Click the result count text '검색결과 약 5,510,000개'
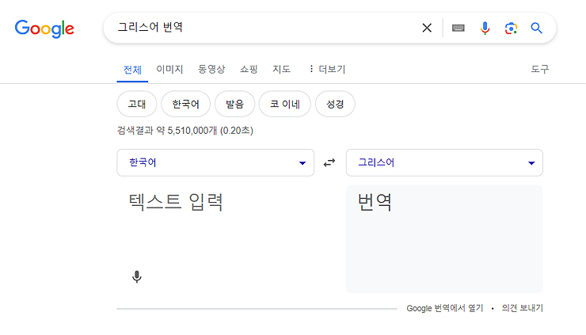This screenshot has height=335, width=586. pyautogui.click(x=167, y=131)
